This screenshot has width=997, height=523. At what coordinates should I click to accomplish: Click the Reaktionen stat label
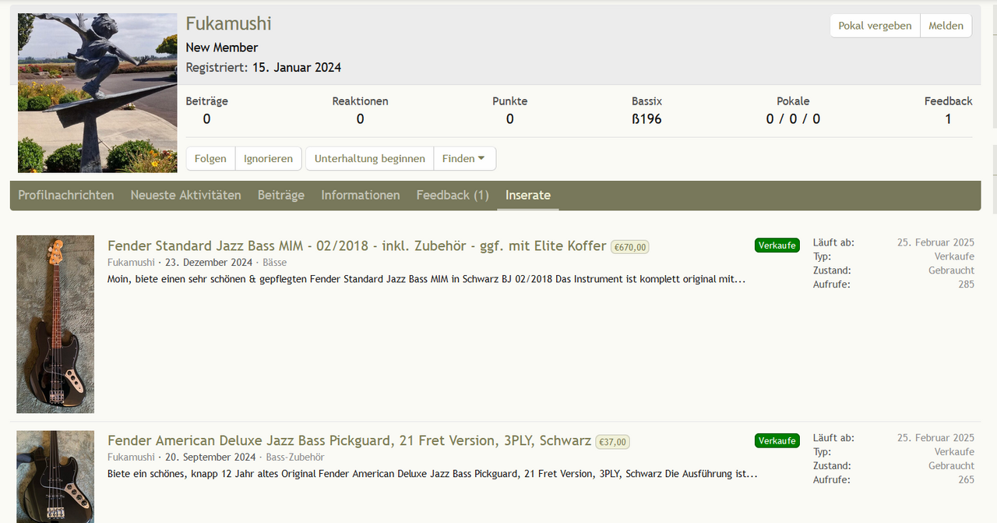pyautogui.click(x=360, y=101)
